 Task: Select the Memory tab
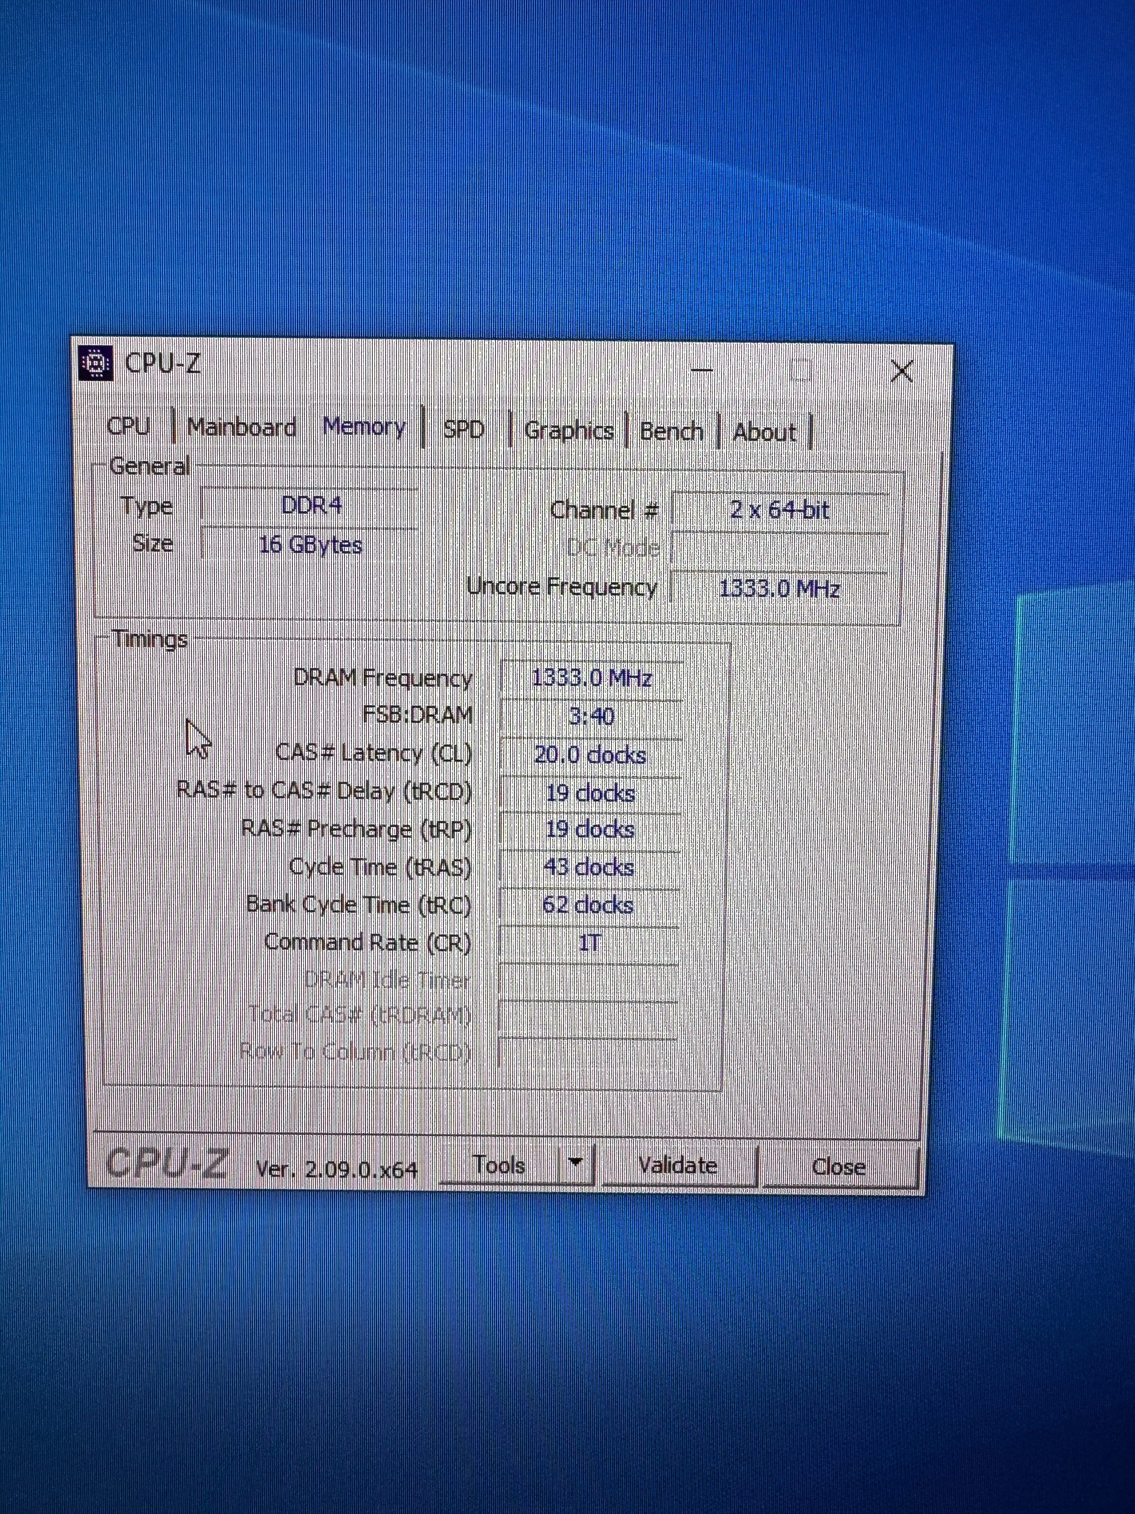click(364, 427)
